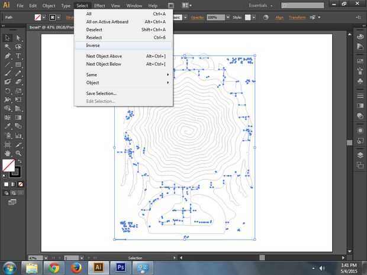This screenshot has width=367, height=275.
Task: Open the Arrange Documents dropdown
Action: 186,5
